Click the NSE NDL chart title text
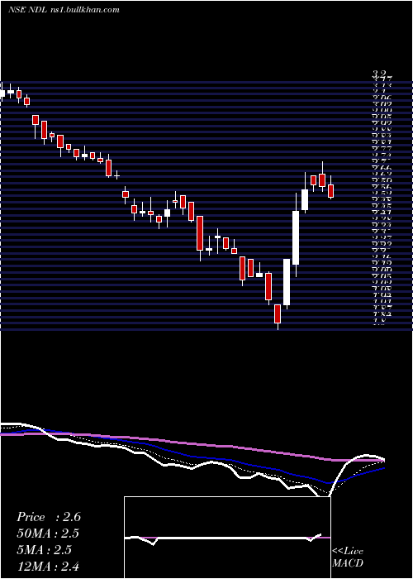413x579 pixels. tap(64, 10)
